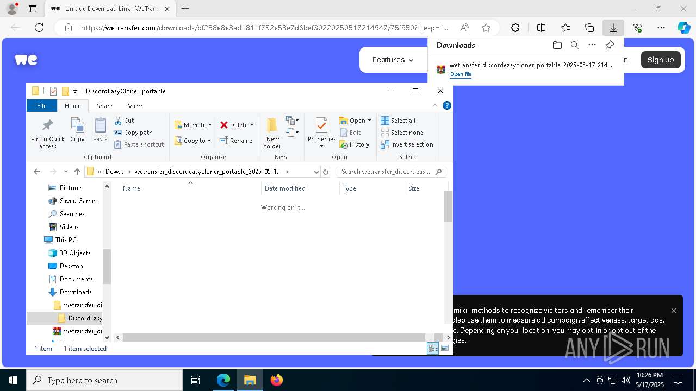This screenshot has height=391, width=696.
Task: Pin the Edge Downloads panel
Action: click(610, 45)
